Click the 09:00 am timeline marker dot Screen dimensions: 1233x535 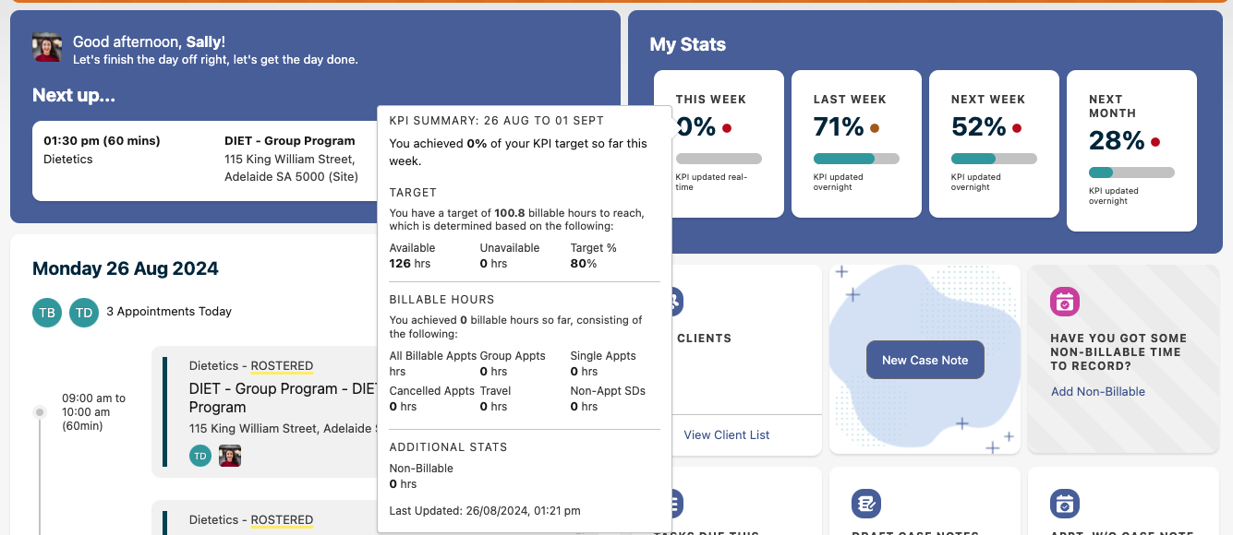[x=40, y=412]
